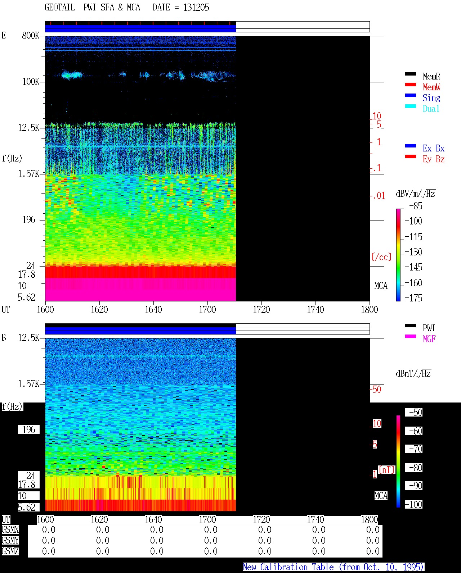Click the MemR legend label

(431, 76)
